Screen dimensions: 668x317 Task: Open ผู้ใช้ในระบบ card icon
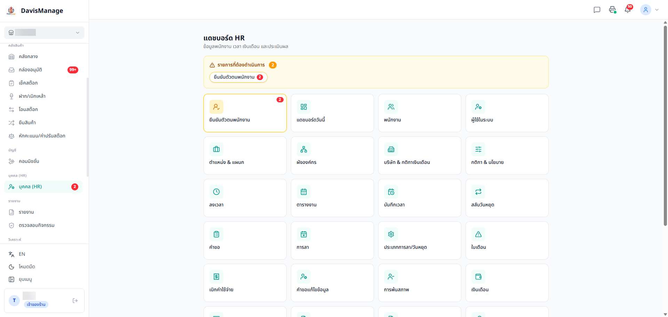click(x=478, y=107)
